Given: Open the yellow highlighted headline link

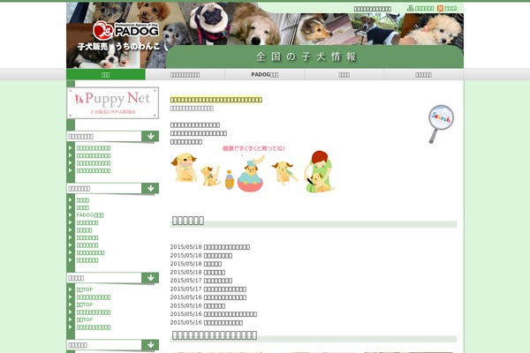Looking at the screenshot, I should click(x=216, y=100).
